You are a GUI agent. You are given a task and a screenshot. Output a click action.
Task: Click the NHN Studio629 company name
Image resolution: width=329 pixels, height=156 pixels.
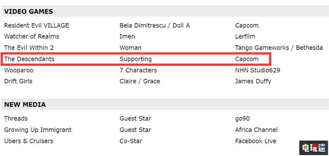tap(258, 70)
